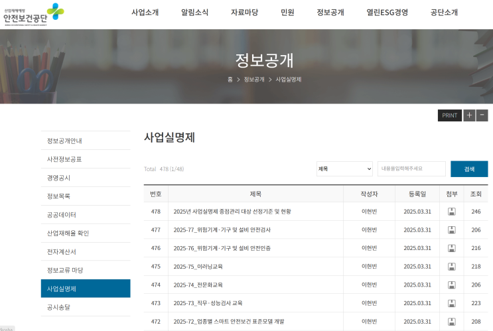Viewport: 493px width, 331px height.
Task: Select 전자계산서 in the sidebar
Action: [86, 251]
